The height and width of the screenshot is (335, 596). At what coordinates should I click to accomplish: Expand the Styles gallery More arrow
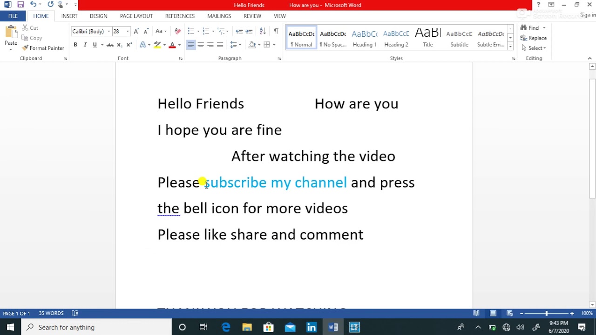click(x=510, y=46)
